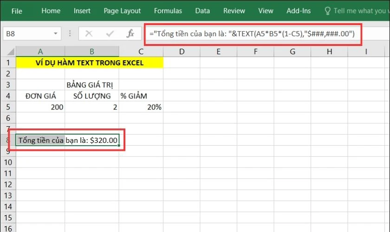Click the ĐƠN GIÁ header cell
The image size is (390, 232).
(x=40, y=96)
